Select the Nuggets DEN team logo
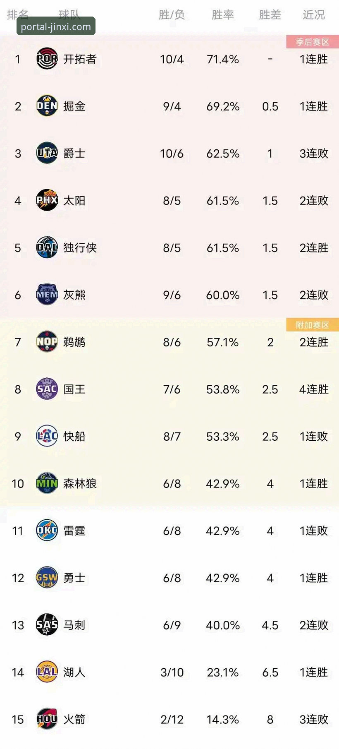The image size is (339, 749). coord(47,106)
